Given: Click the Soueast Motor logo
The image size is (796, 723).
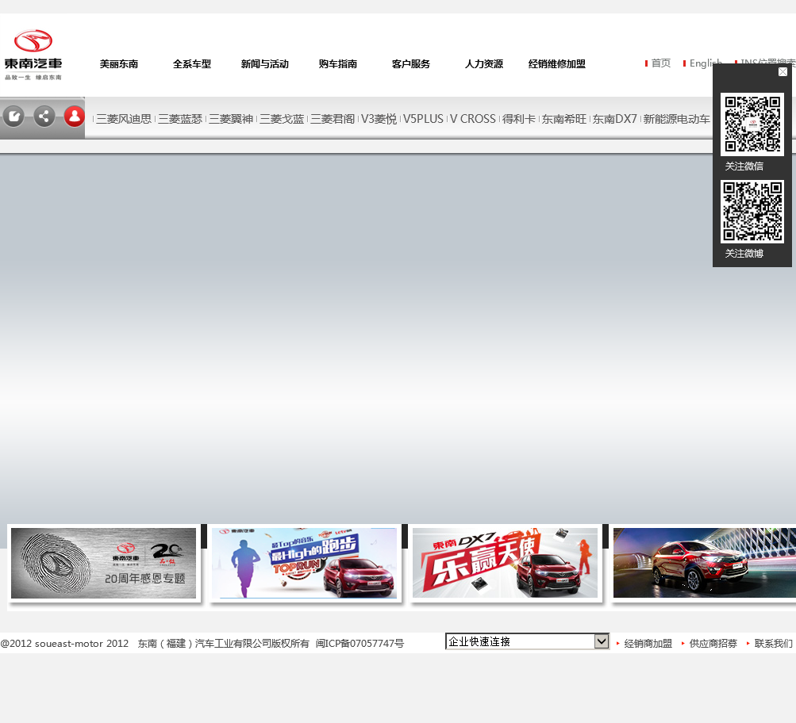Looking at the screenshot, I should tap(33, 55).
